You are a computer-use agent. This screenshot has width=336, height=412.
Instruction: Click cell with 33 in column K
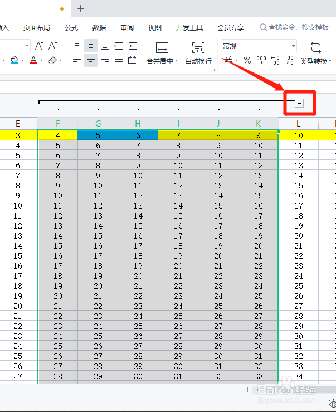tap(258, 376)
